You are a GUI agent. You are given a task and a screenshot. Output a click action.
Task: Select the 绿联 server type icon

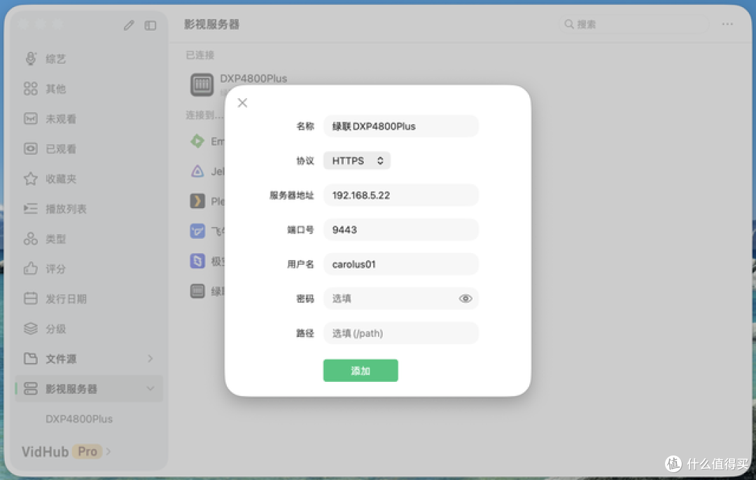(197, 291)
